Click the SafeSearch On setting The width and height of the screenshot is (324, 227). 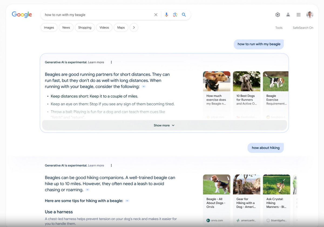(303, 28)
